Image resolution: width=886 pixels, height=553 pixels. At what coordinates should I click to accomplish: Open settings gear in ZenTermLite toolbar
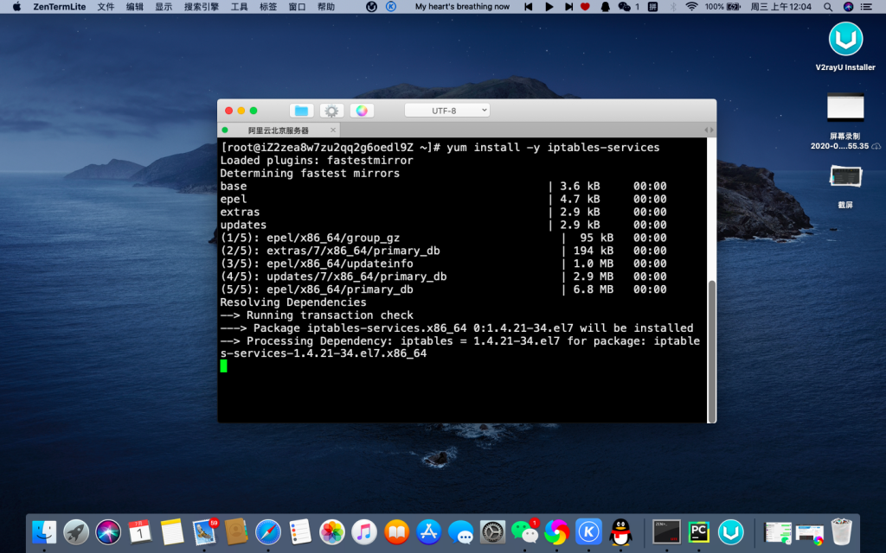pos(331,111)
